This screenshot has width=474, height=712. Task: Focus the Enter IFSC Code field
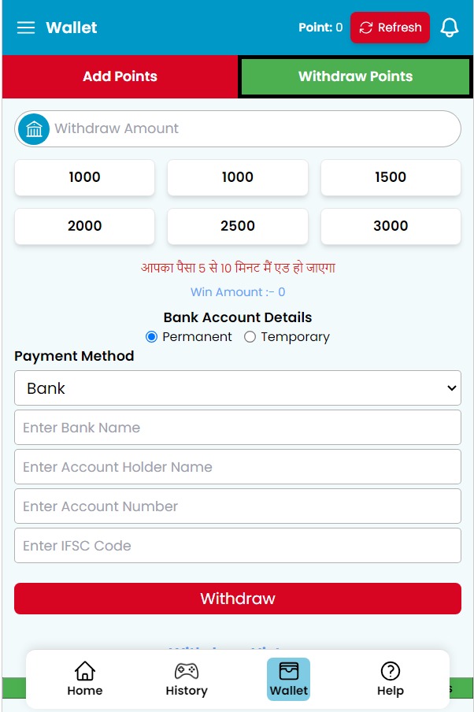pyautogui.click(x=238, y=546)
